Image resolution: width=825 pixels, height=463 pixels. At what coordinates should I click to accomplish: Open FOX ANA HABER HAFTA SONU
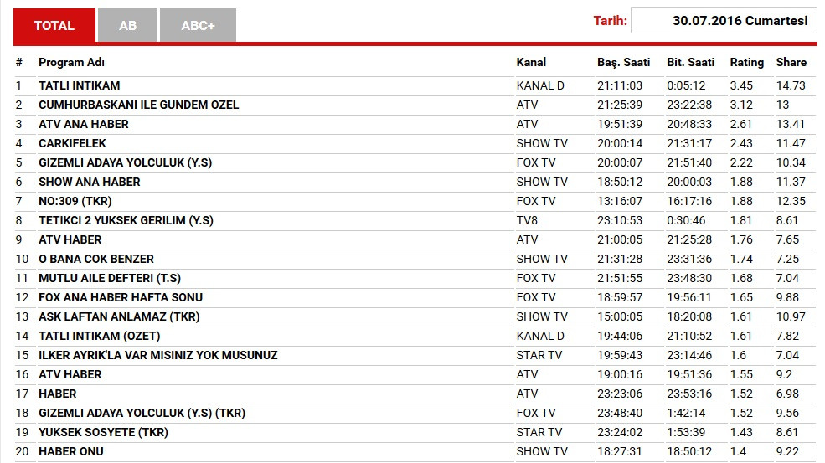tap(121, 297)
